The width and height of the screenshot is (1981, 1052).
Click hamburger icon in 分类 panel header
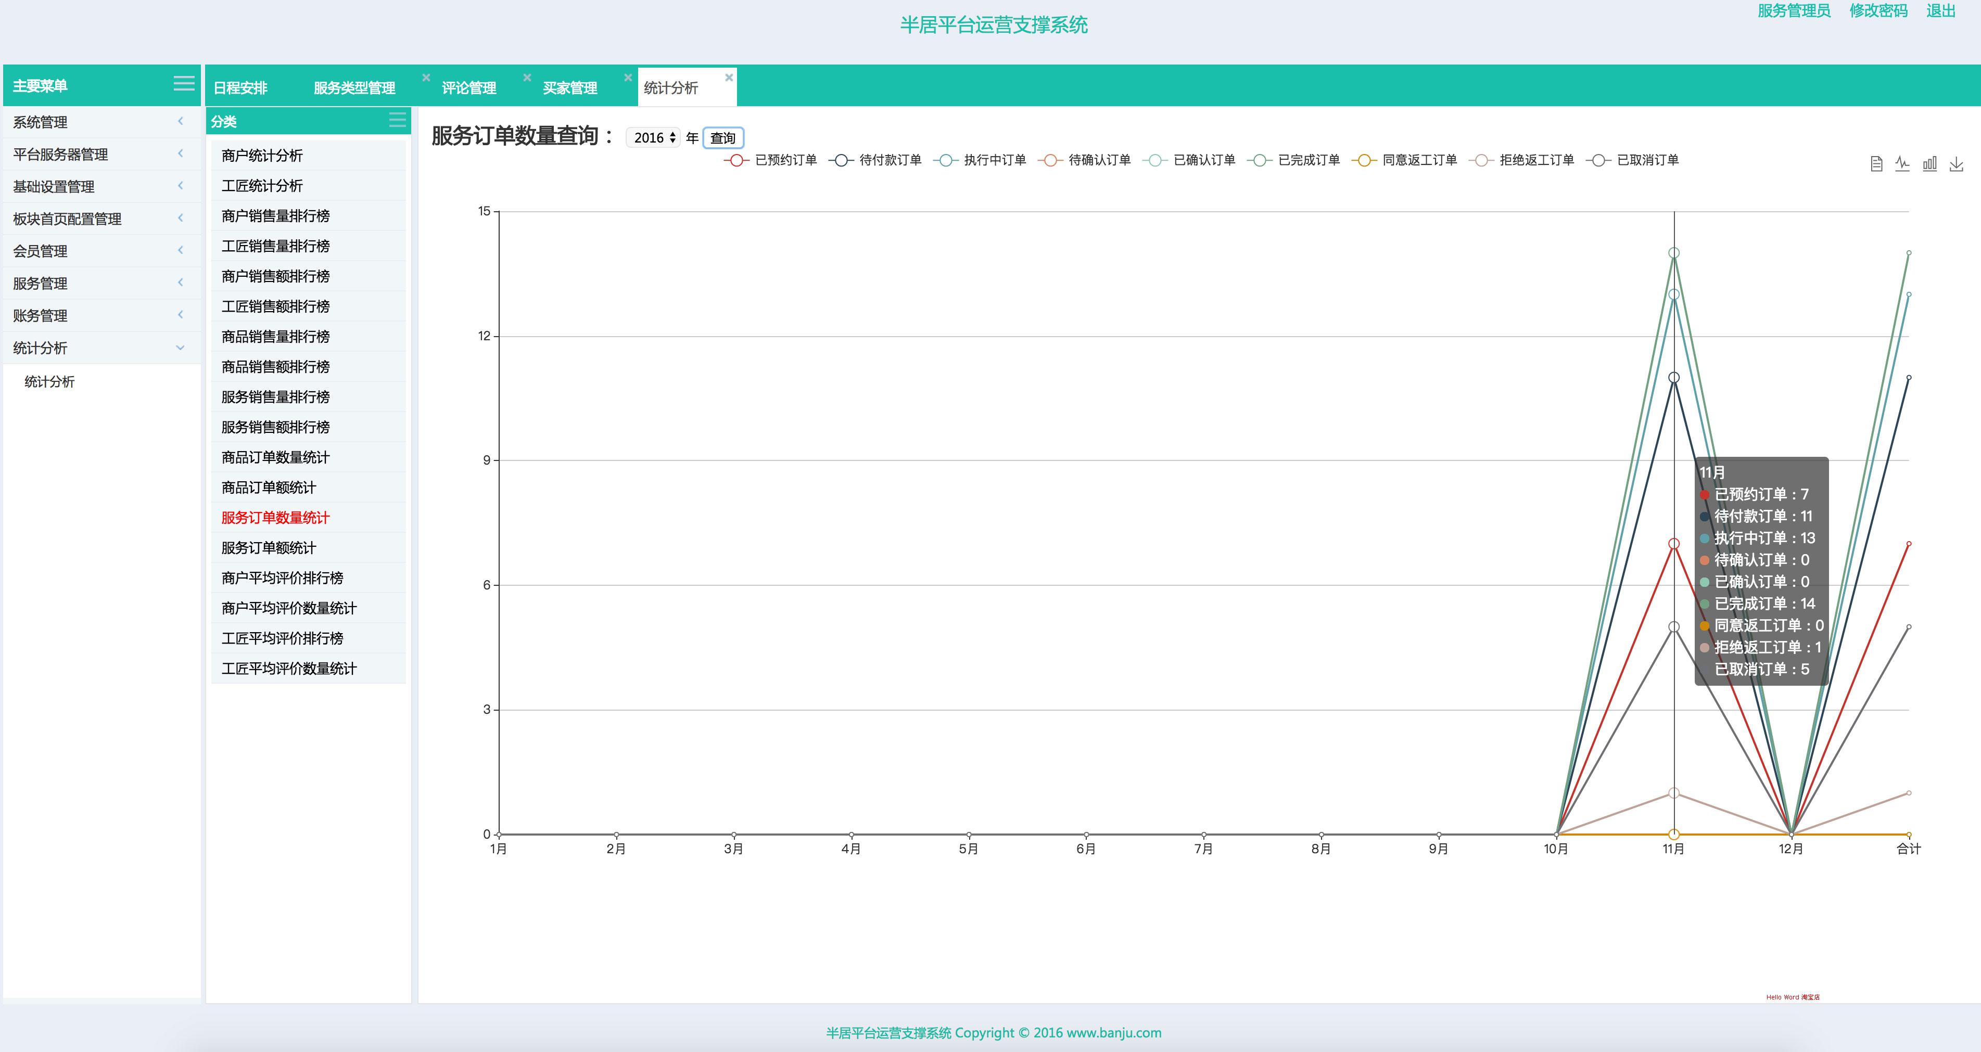coord(397,120)
